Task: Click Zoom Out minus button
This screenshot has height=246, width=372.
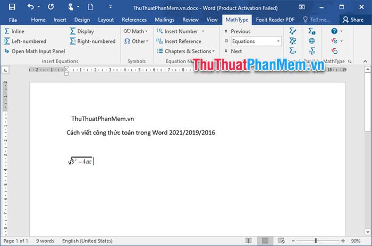Action: pos(293,241)
